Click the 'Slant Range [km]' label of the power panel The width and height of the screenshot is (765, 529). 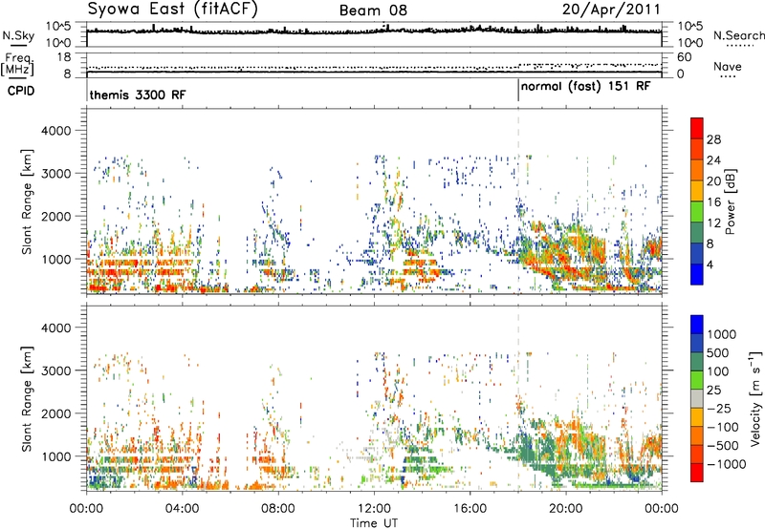(27, 201)
